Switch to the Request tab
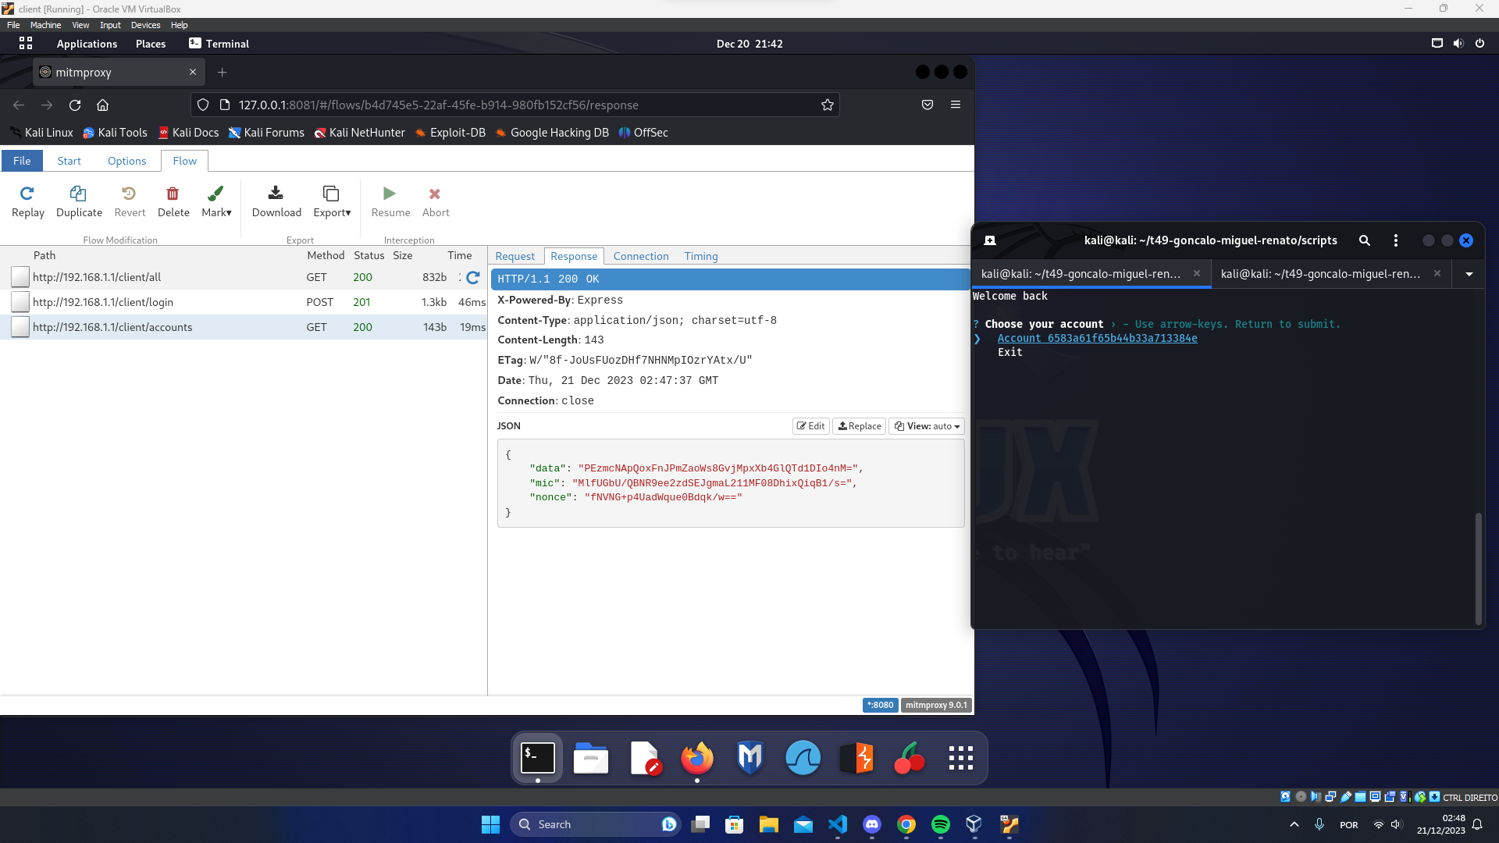 [x=515, y=256]
